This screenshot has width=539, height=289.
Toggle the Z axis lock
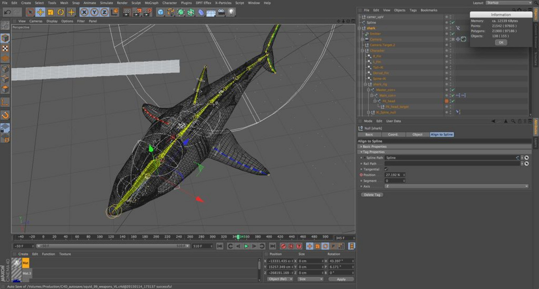104,12
